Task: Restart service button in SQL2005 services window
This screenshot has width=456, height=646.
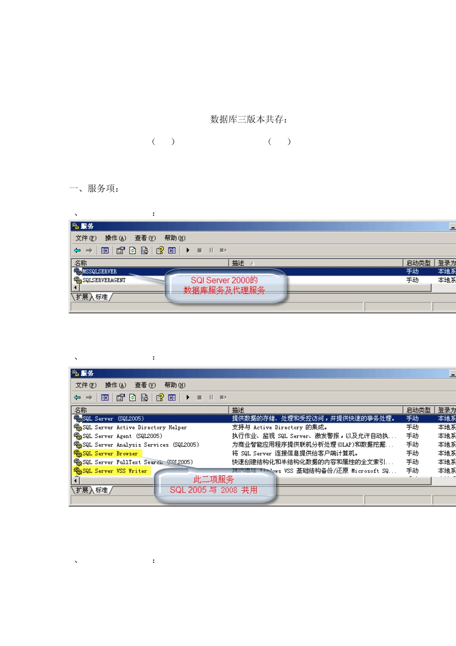Action: pos(223,398)
